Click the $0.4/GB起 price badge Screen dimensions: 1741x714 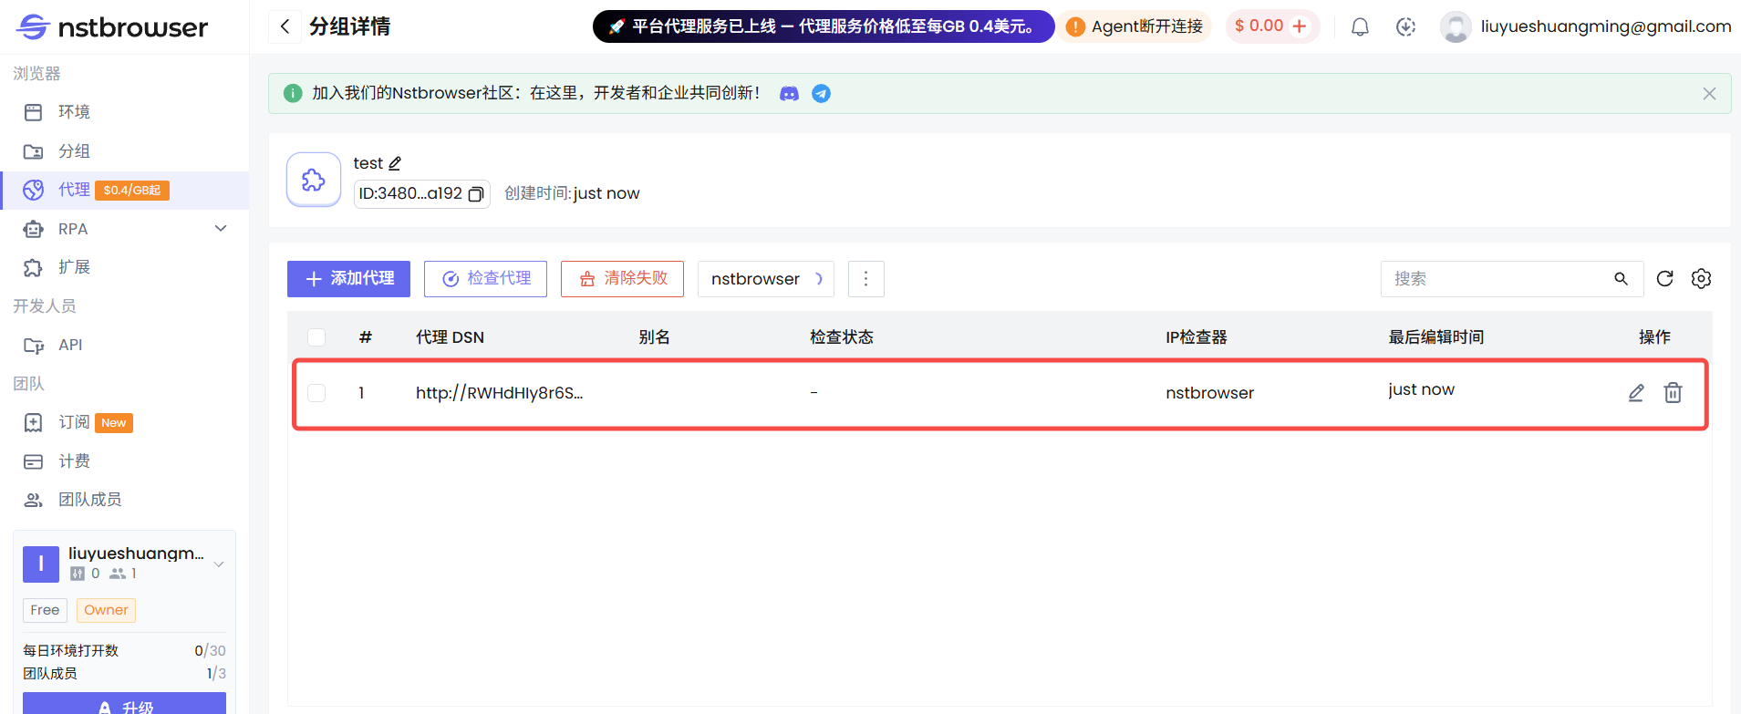(x=132, y=191)
